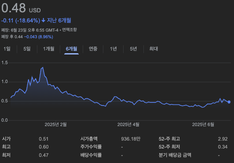
Task: Click the 폐장 후 0.44 text
Action: 12,37
